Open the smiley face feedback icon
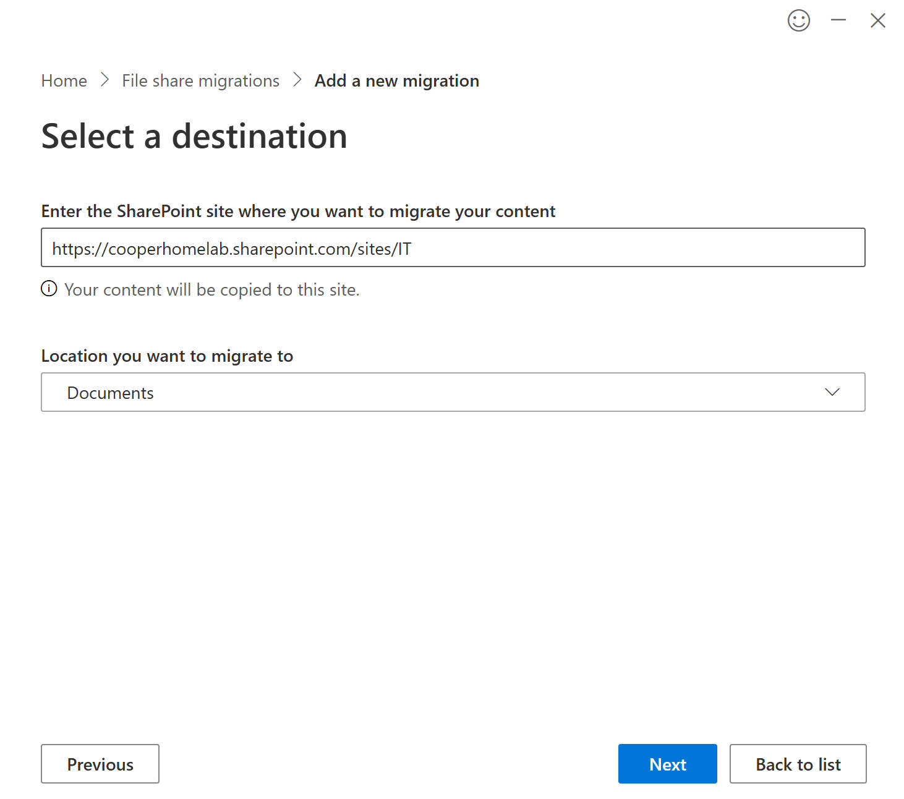Viewport: 904px width, 799px height. pos(798,20)
